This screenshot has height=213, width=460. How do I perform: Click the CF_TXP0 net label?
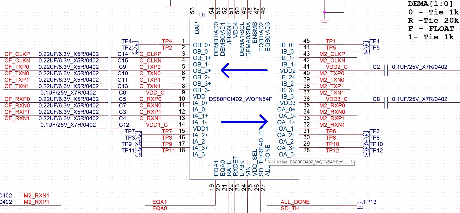[x=17, y=67]
